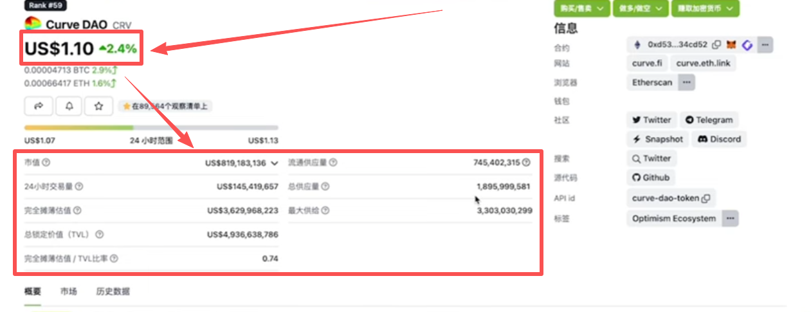811x312 pixels.
Task: Click info icon after 745,402,315 supply value
Action: [x=527, y=163]
